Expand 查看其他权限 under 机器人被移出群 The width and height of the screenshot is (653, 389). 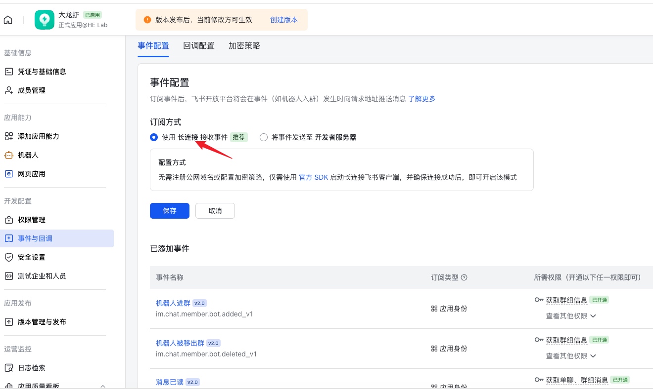[571, 356]
